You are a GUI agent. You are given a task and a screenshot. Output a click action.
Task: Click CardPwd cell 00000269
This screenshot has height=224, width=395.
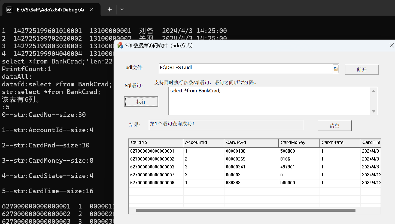251,159
